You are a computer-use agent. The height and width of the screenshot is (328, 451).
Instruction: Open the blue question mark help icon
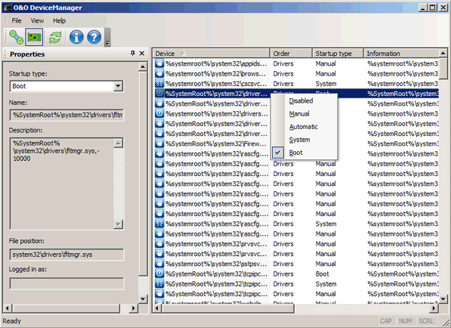click(x=94, y=37)
